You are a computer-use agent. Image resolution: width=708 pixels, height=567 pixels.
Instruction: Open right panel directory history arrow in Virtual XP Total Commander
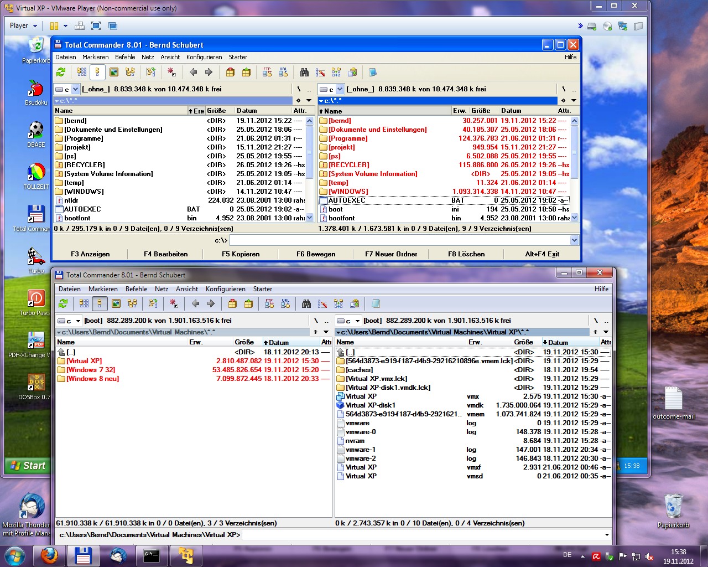[574, 101]
